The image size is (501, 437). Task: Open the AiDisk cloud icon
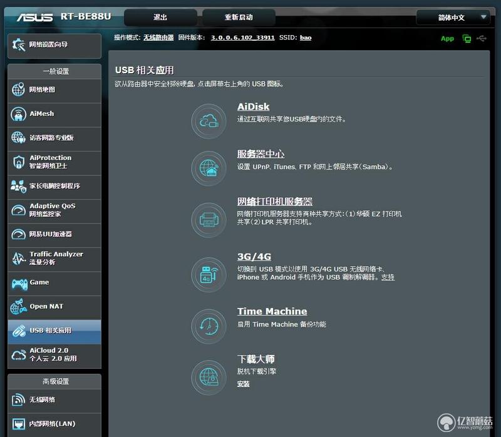click(209, 121)
